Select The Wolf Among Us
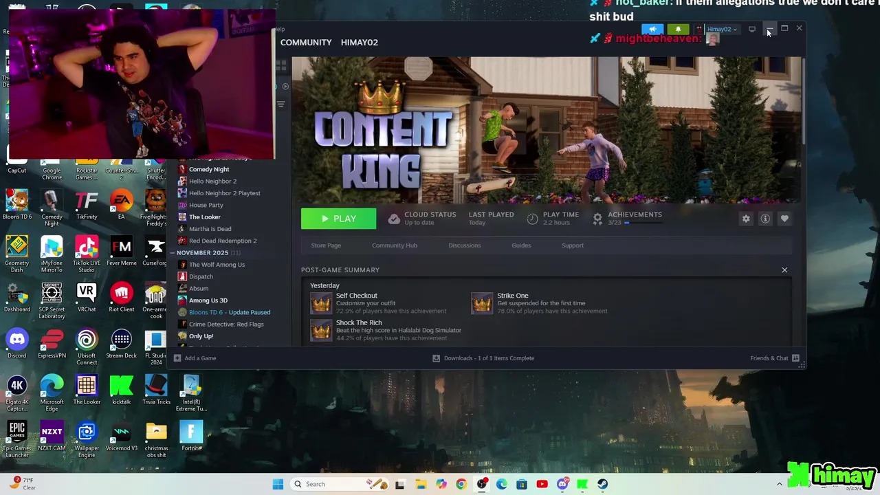This screenshot has height=495, width=880. (217, 265)
